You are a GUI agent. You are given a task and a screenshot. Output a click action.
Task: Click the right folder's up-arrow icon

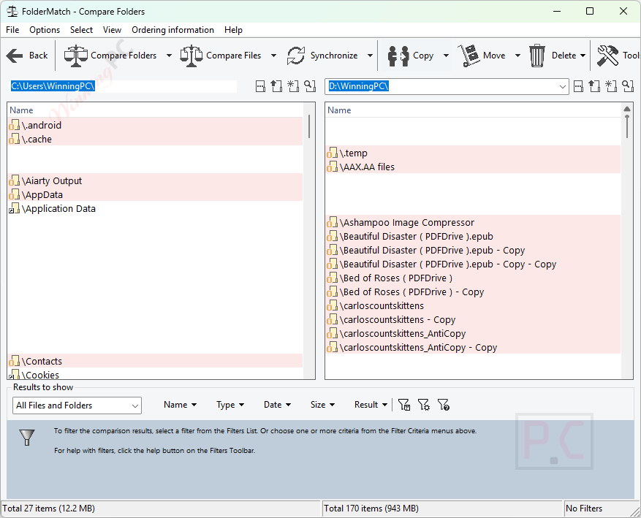(x=594, y=86)
